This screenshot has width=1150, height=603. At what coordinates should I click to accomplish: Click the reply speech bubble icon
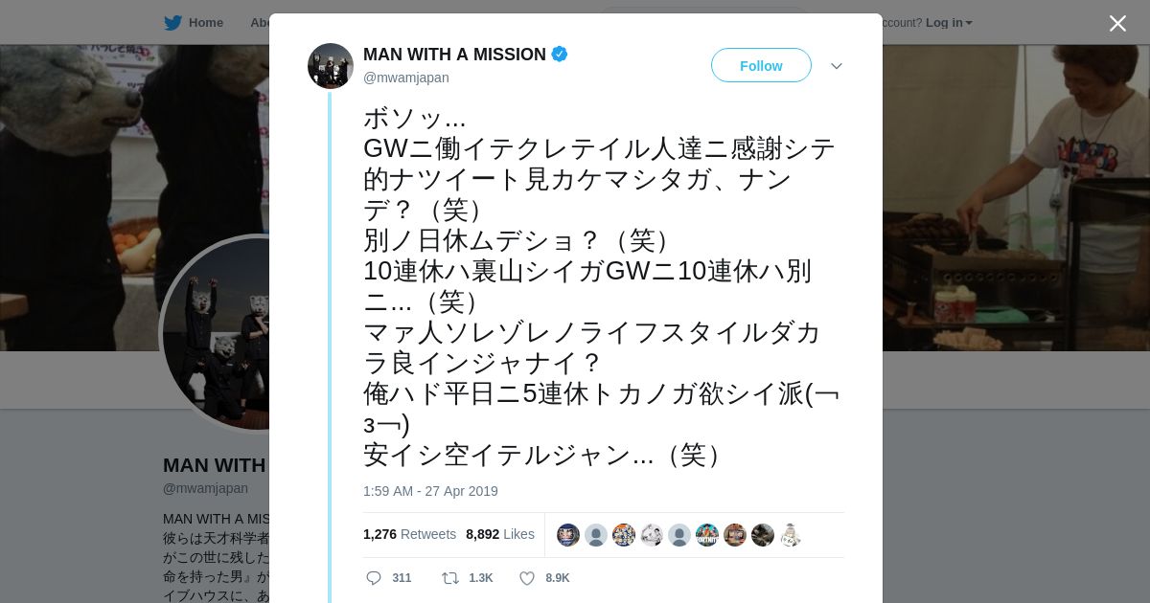(x=374, y=578)
